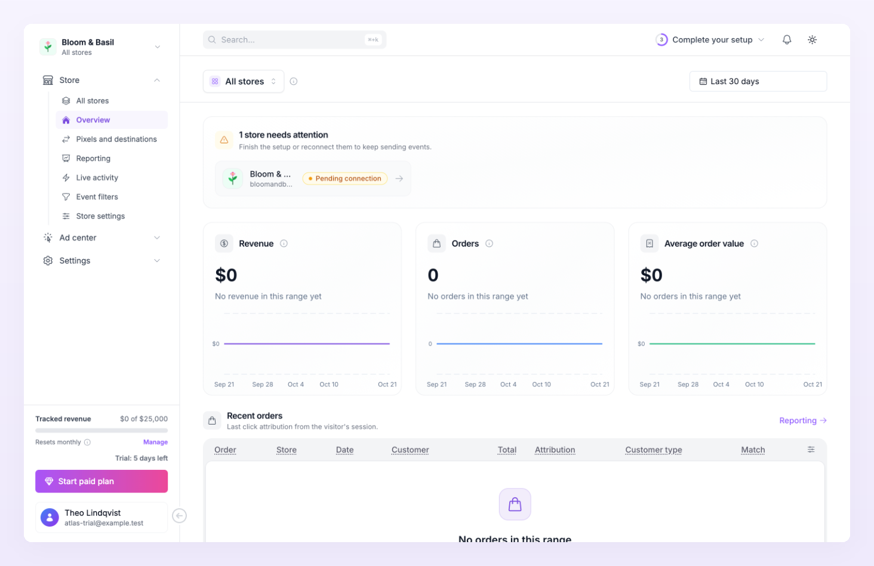
Task: Open Pixels and destinations
Action: pyautogui.click(x=112, y=139)
